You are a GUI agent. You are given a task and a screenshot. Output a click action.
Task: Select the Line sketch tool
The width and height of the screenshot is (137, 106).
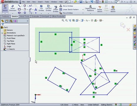19,6
